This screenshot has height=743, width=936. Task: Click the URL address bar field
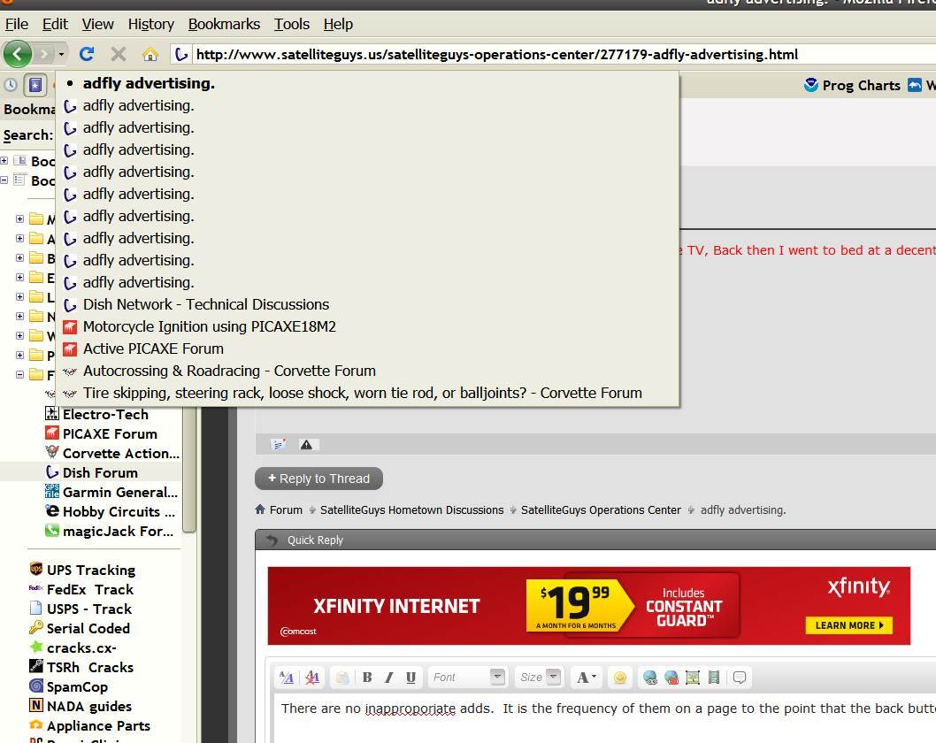pyautogui.click(x=531, y=54)
